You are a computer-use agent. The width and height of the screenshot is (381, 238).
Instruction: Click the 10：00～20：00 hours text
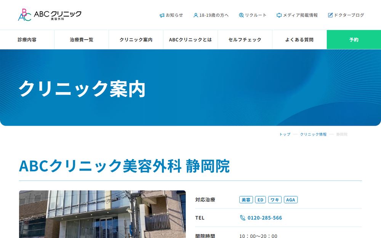(258, 236)
